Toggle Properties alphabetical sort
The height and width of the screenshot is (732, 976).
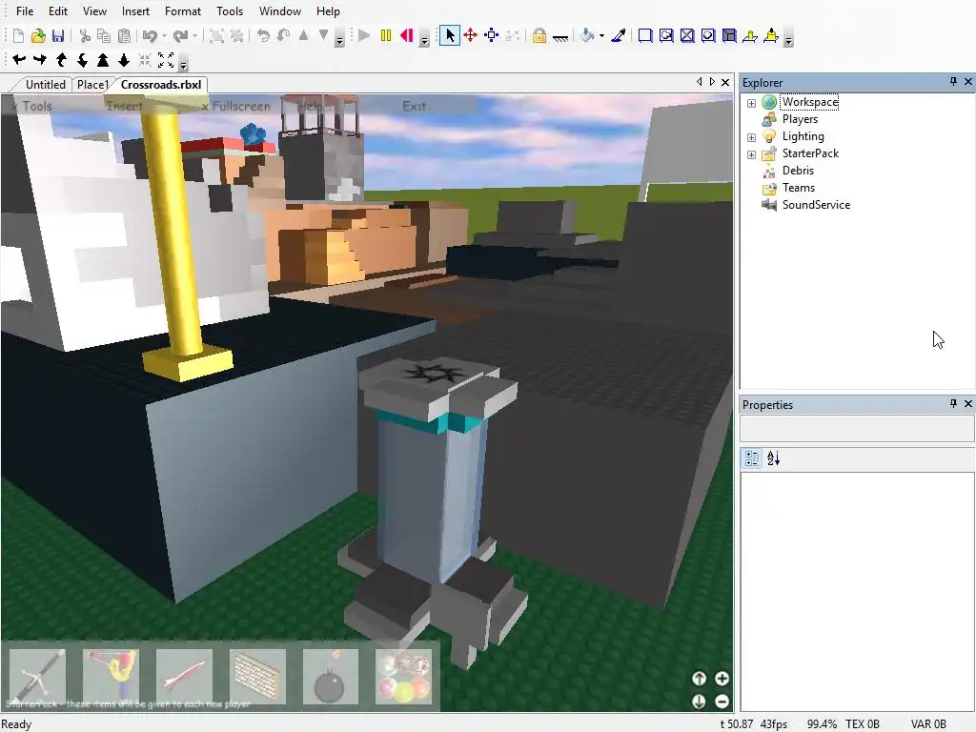click(773, 458)
